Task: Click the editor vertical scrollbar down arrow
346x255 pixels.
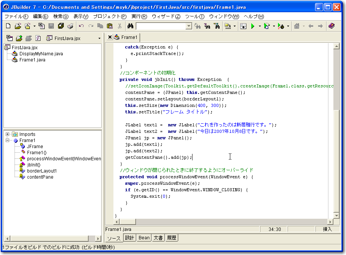Action: (x=336, y=215)
